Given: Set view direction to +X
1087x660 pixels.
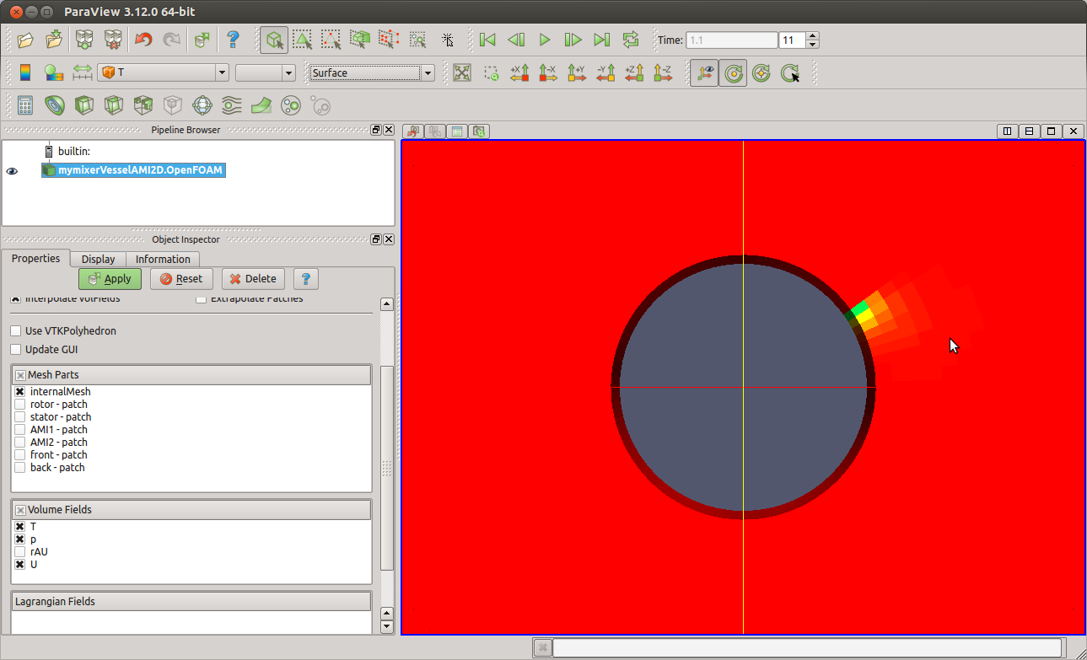Looking at the screenshot, I should click(519, 72).
